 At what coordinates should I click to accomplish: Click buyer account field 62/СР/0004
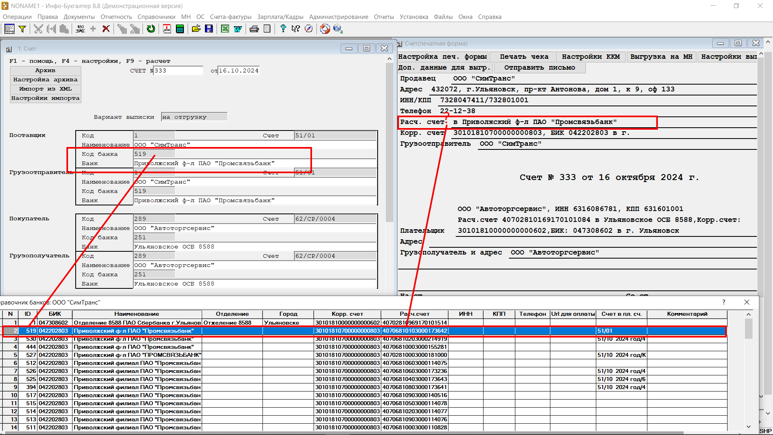coord(335,219)
